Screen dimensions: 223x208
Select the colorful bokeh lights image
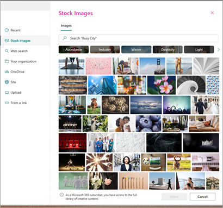click(132, 85)
